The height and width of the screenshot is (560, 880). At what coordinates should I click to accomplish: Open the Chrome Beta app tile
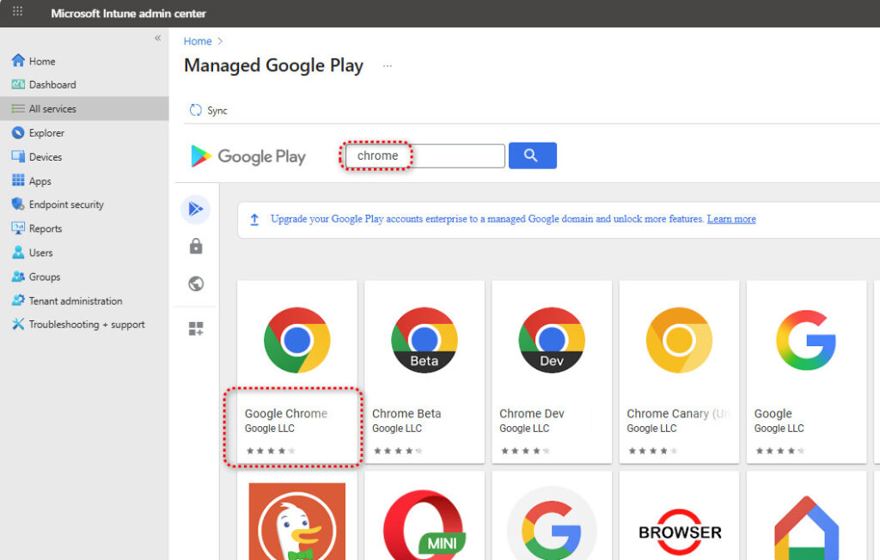424,371
